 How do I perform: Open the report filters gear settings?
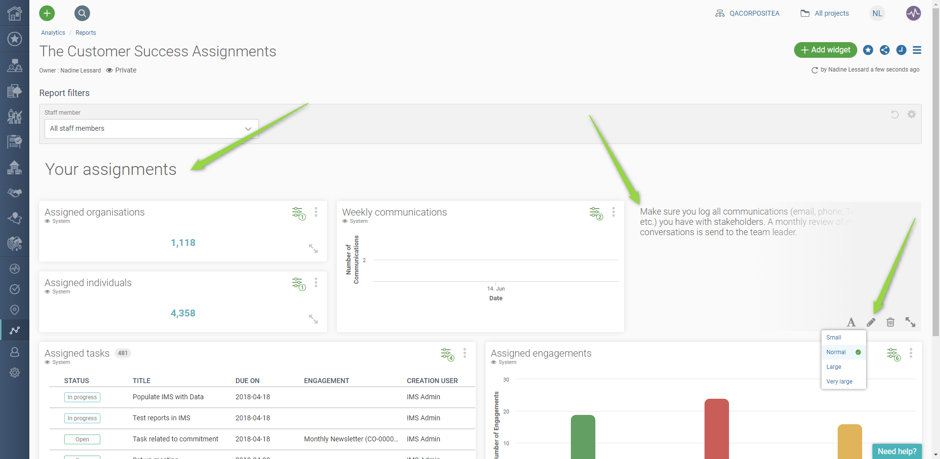click(x=912, y=114)
